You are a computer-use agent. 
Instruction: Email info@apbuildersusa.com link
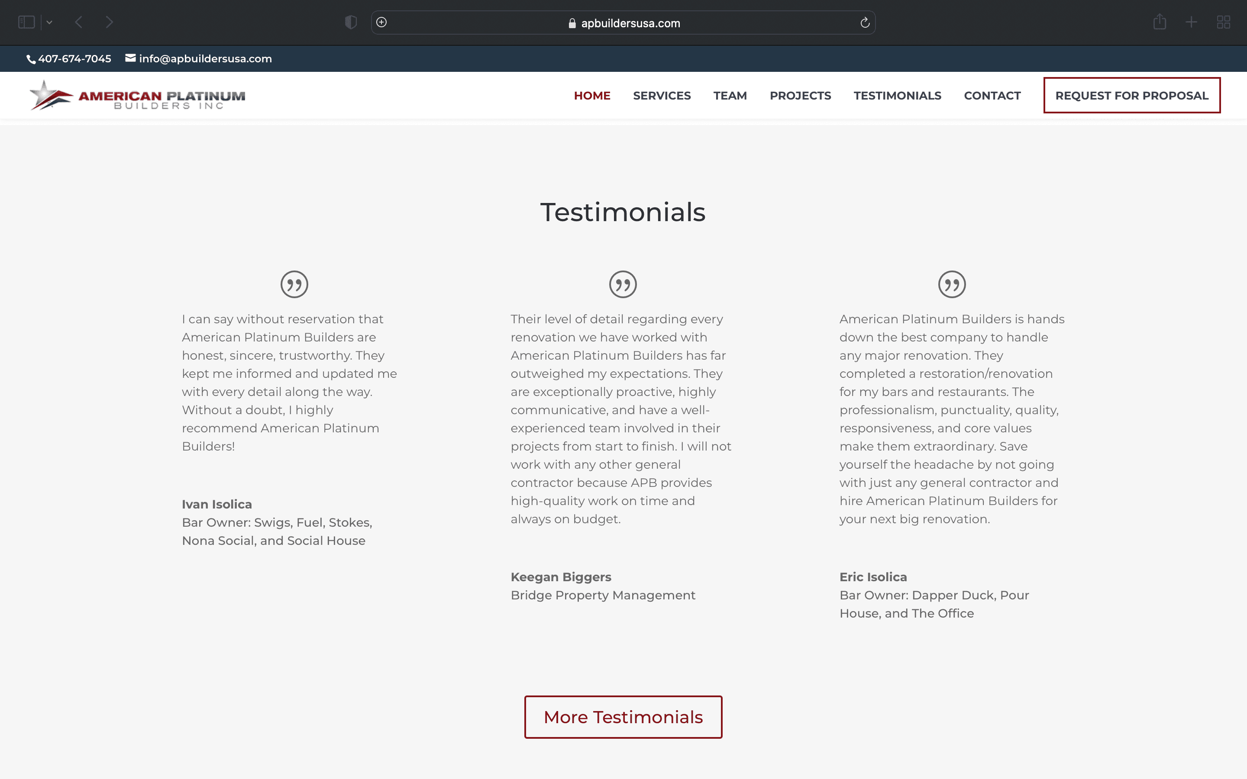pos(206,59)
